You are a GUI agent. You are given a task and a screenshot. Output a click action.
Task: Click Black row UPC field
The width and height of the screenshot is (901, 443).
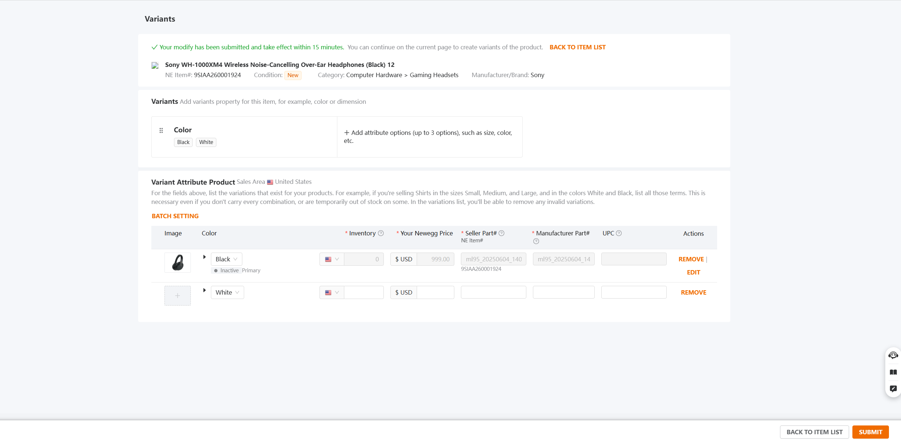point(634,259)
